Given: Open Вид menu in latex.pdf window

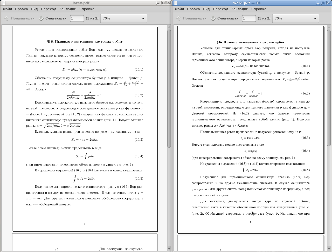Looking at the screenshot, I should point(34,9).
